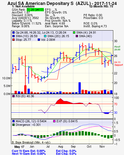Click the Nov date axis label
The image size is (124, 155).
102,146
